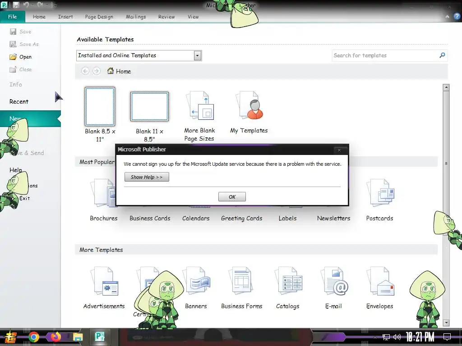The width and height of the screenshot is (462, 346).
Task: Open the Business Forms template category
Action: [x=242, y=281]
